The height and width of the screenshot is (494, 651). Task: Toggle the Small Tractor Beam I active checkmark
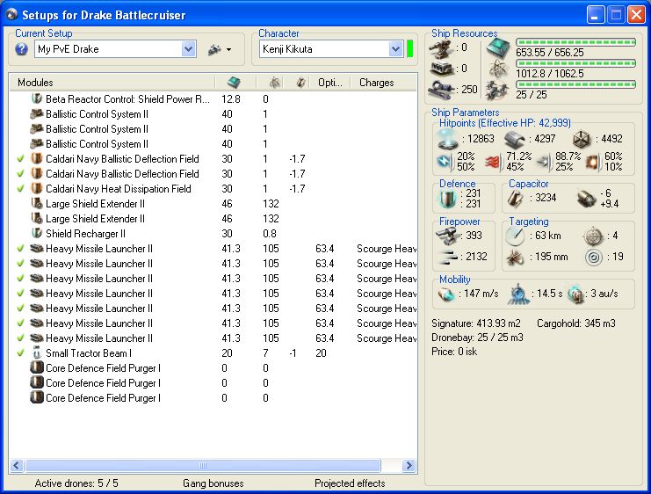[x=20, y=353]
